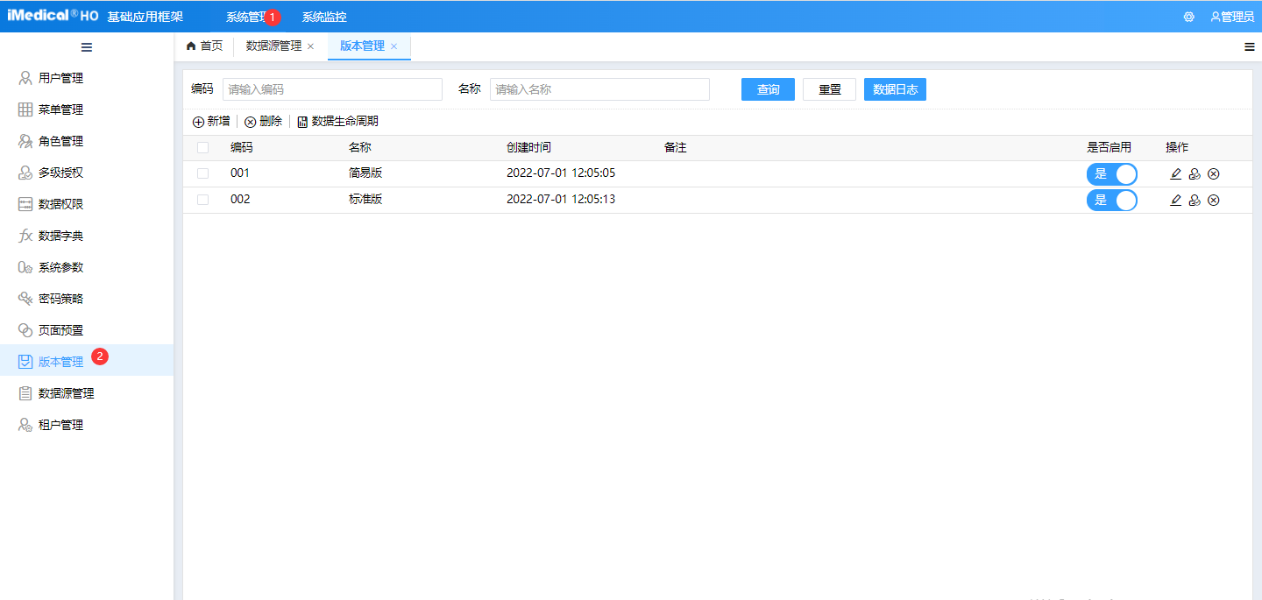Open the right-side panel menu icon
The height and width of the screenshot is (600, 1262).
[x=1249, y=46]
